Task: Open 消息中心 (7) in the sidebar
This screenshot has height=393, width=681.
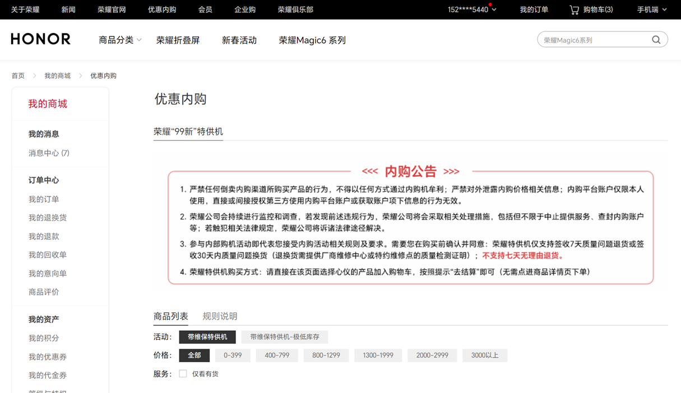Action: (x=49, y=153)
